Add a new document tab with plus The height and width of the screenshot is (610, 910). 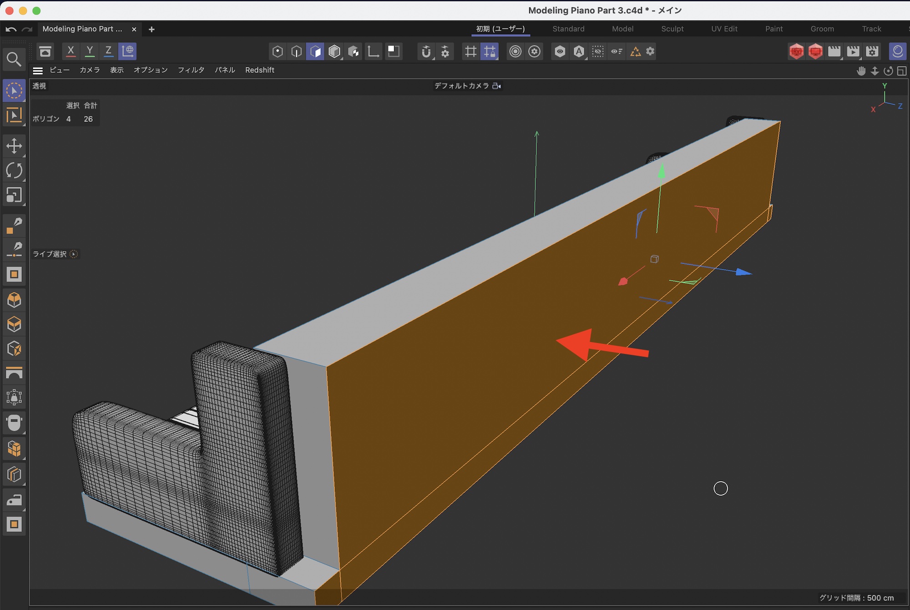[x=152, y=29]
